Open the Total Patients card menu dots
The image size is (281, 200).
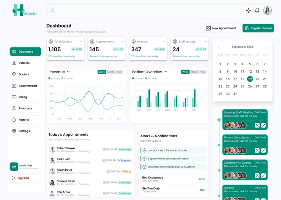81,41
